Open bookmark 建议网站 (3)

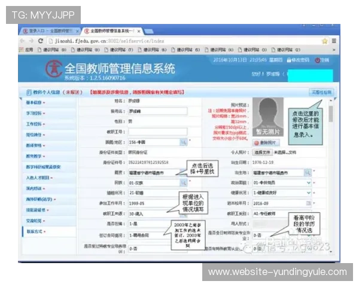[x=252, y=50]
